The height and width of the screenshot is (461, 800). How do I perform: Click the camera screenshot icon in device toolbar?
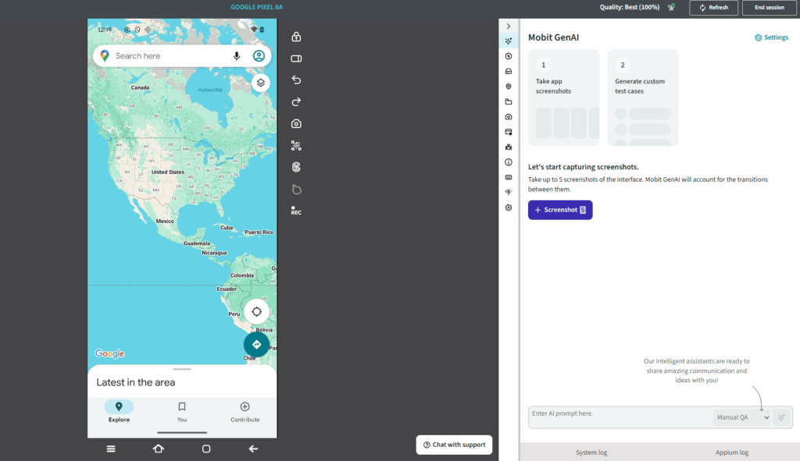pyautogui.click(x=296, y=123)
